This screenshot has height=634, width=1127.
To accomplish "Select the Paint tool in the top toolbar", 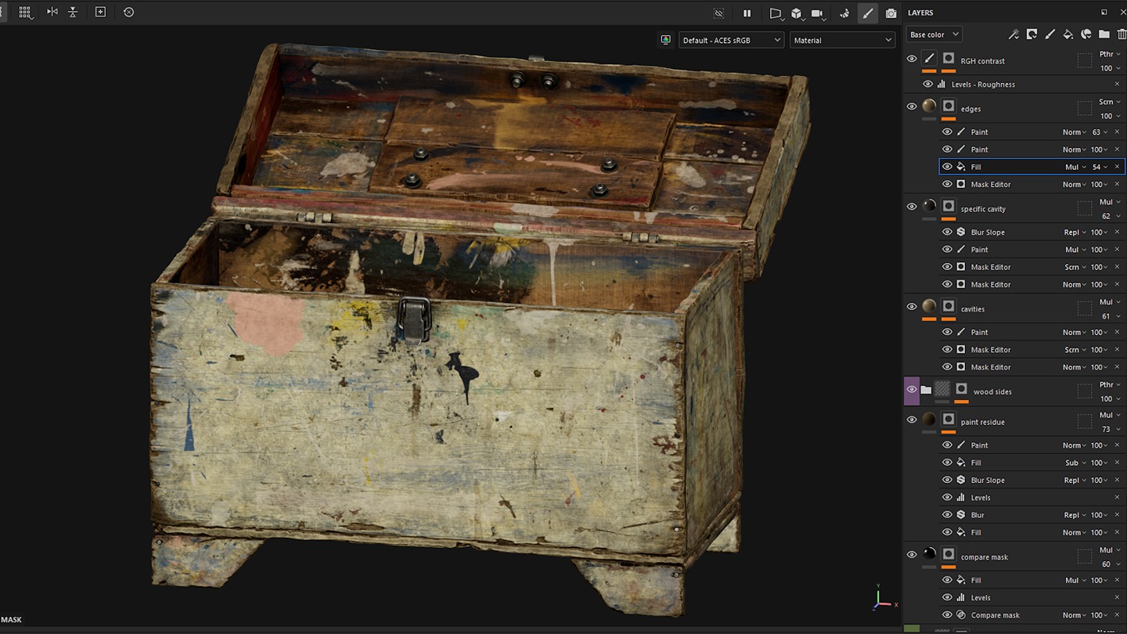I will (867, 13).
